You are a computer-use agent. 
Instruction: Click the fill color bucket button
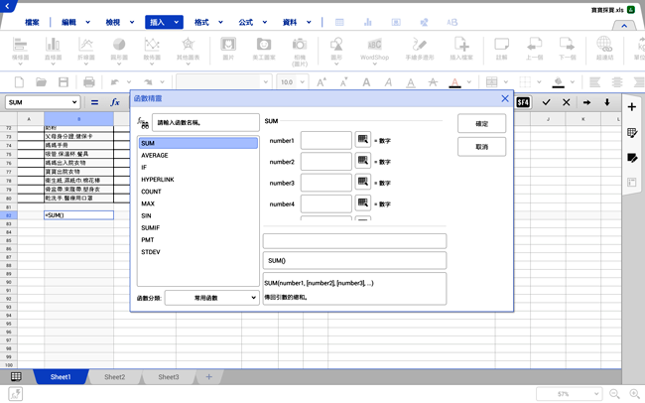coord(558,82)
